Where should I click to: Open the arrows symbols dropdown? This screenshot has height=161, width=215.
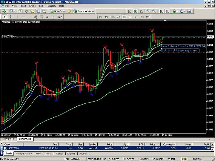tap(60, 17)
